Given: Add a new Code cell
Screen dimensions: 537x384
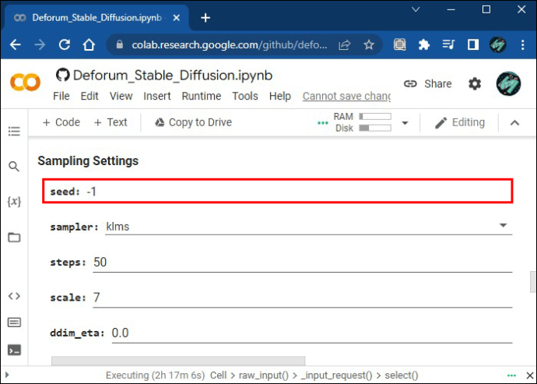Looking at the screenshot, I should click(x=61, y=122).
